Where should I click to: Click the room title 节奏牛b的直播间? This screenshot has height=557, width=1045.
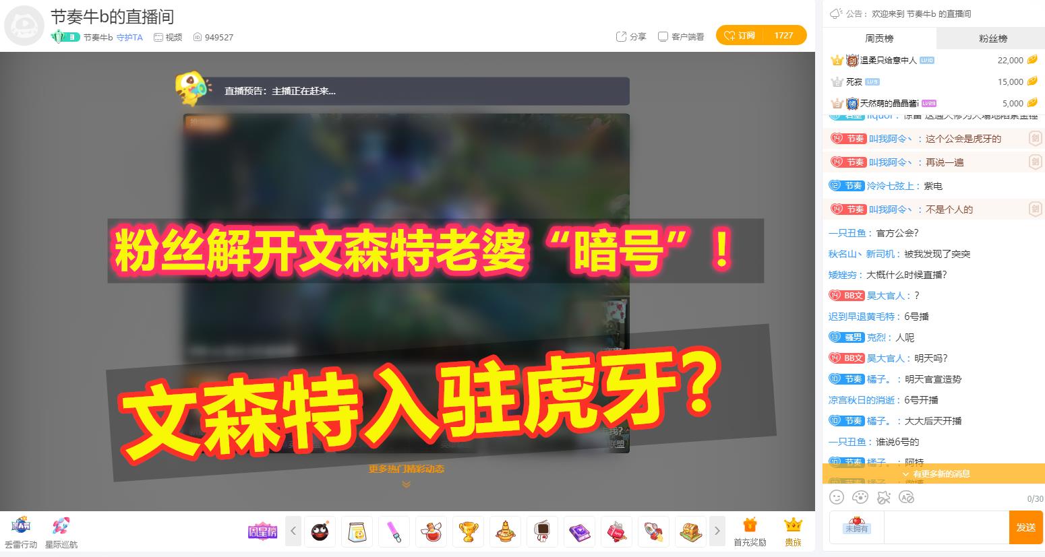point(112,16)
